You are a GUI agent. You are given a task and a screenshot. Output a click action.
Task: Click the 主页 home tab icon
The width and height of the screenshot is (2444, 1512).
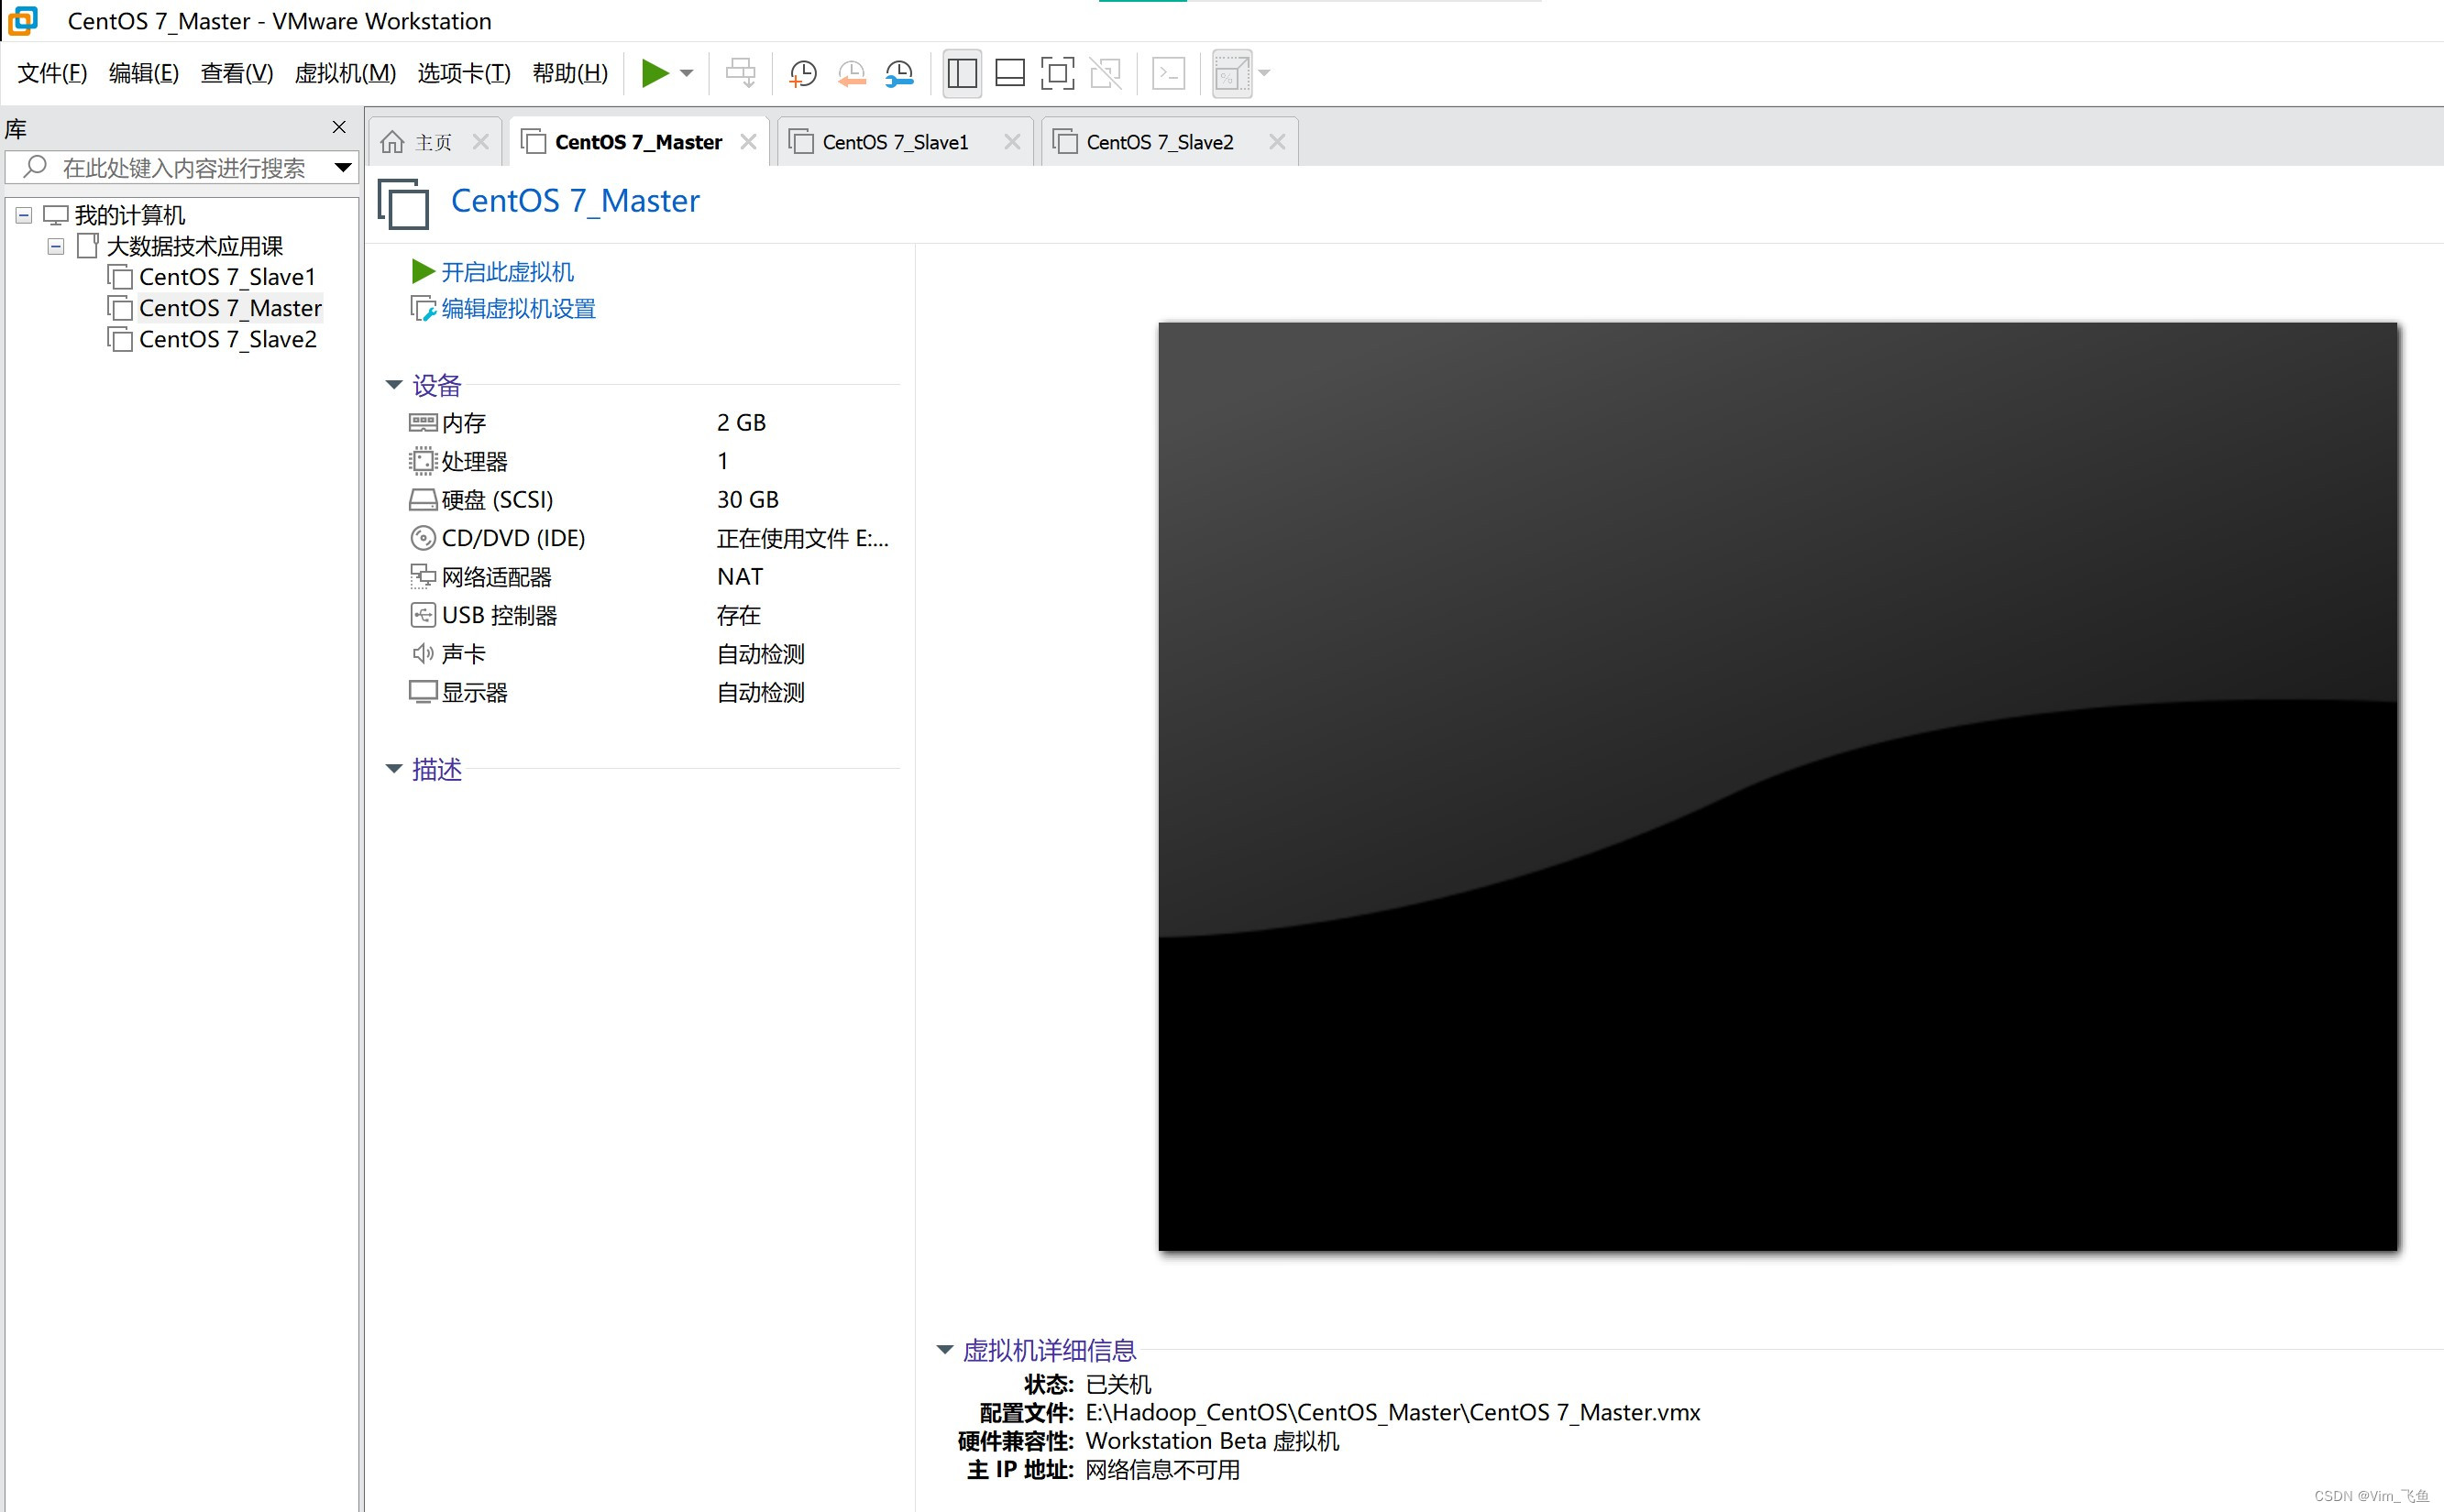click(x=392, y=141)
